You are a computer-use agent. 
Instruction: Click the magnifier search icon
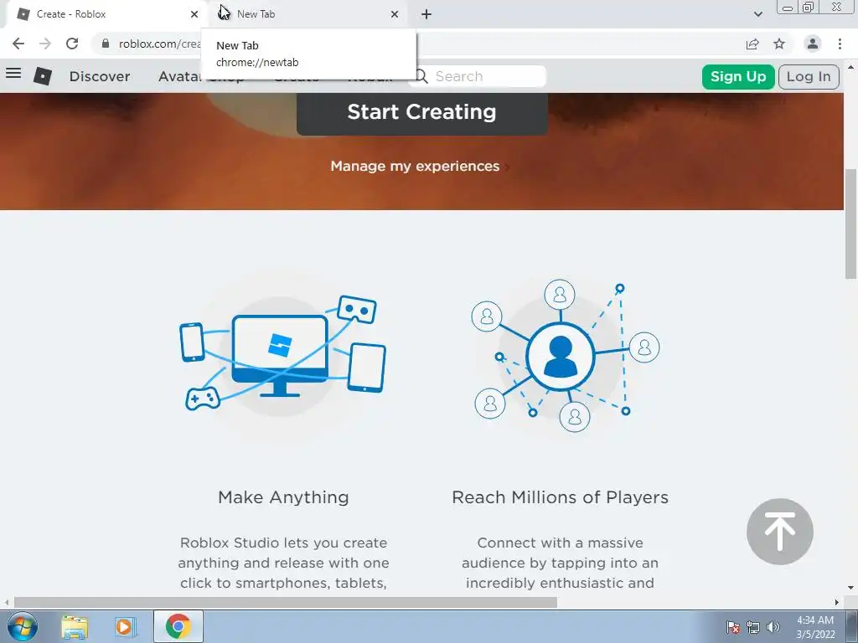point(421,76)
